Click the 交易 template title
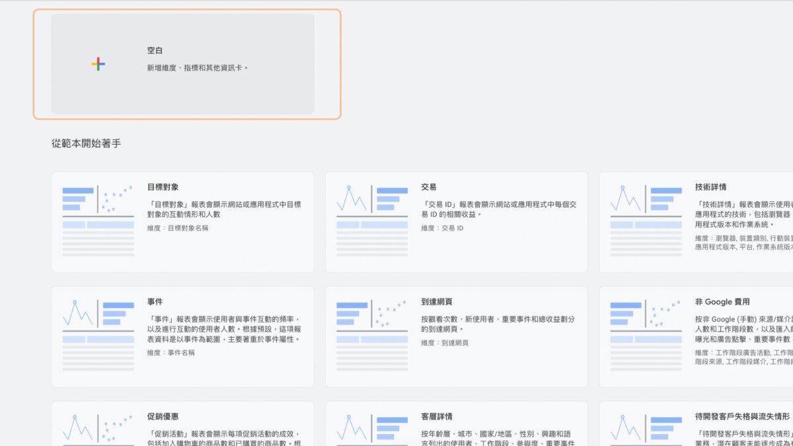793x446 pixels. 428,188
